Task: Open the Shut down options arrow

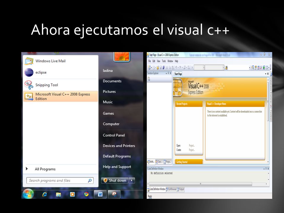Action: tap(132, 180)
